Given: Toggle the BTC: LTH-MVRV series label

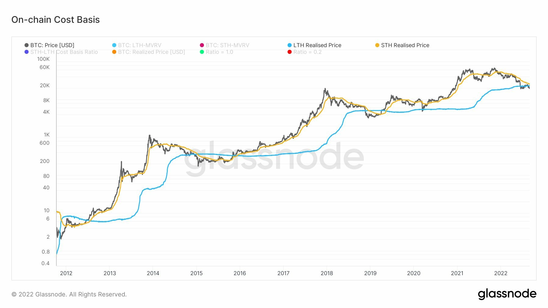Looking at the screenshot, I should pos(139,45).
